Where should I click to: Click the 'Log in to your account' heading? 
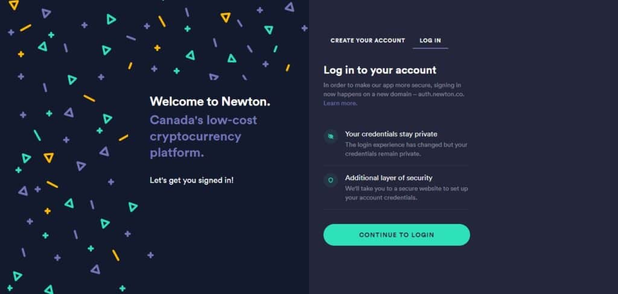click(380, 70)
